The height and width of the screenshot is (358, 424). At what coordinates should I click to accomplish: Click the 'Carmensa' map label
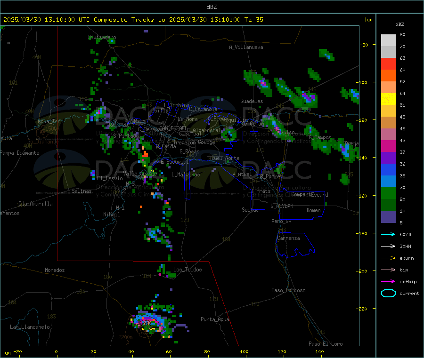tap(288, 238)
